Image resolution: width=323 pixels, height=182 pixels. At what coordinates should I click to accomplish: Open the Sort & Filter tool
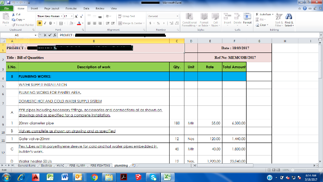click(279, 20)
